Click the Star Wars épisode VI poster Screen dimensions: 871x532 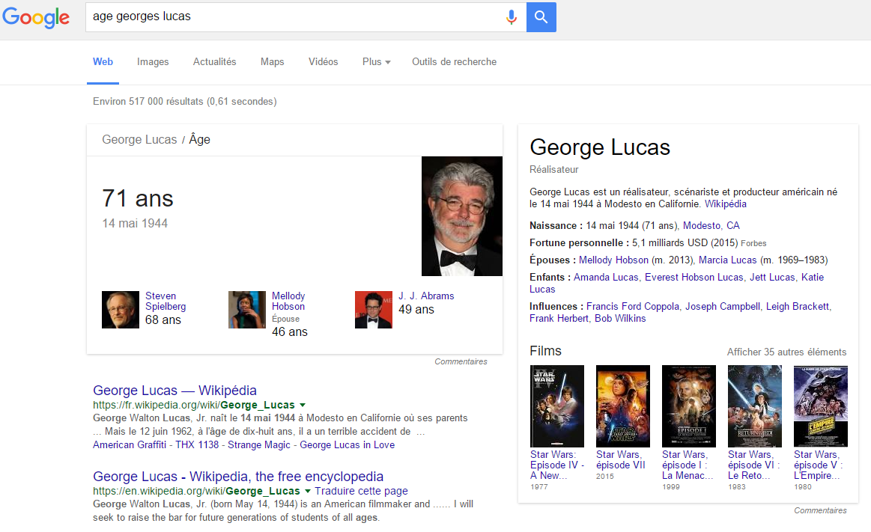pos(755,406)
